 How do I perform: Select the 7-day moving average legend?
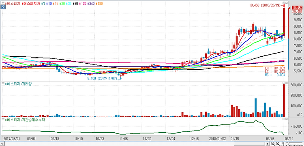(x=43, y=4)
